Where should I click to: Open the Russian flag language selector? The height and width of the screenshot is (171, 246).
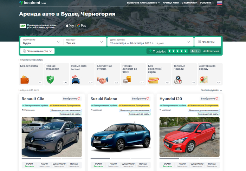coord(220,3)
